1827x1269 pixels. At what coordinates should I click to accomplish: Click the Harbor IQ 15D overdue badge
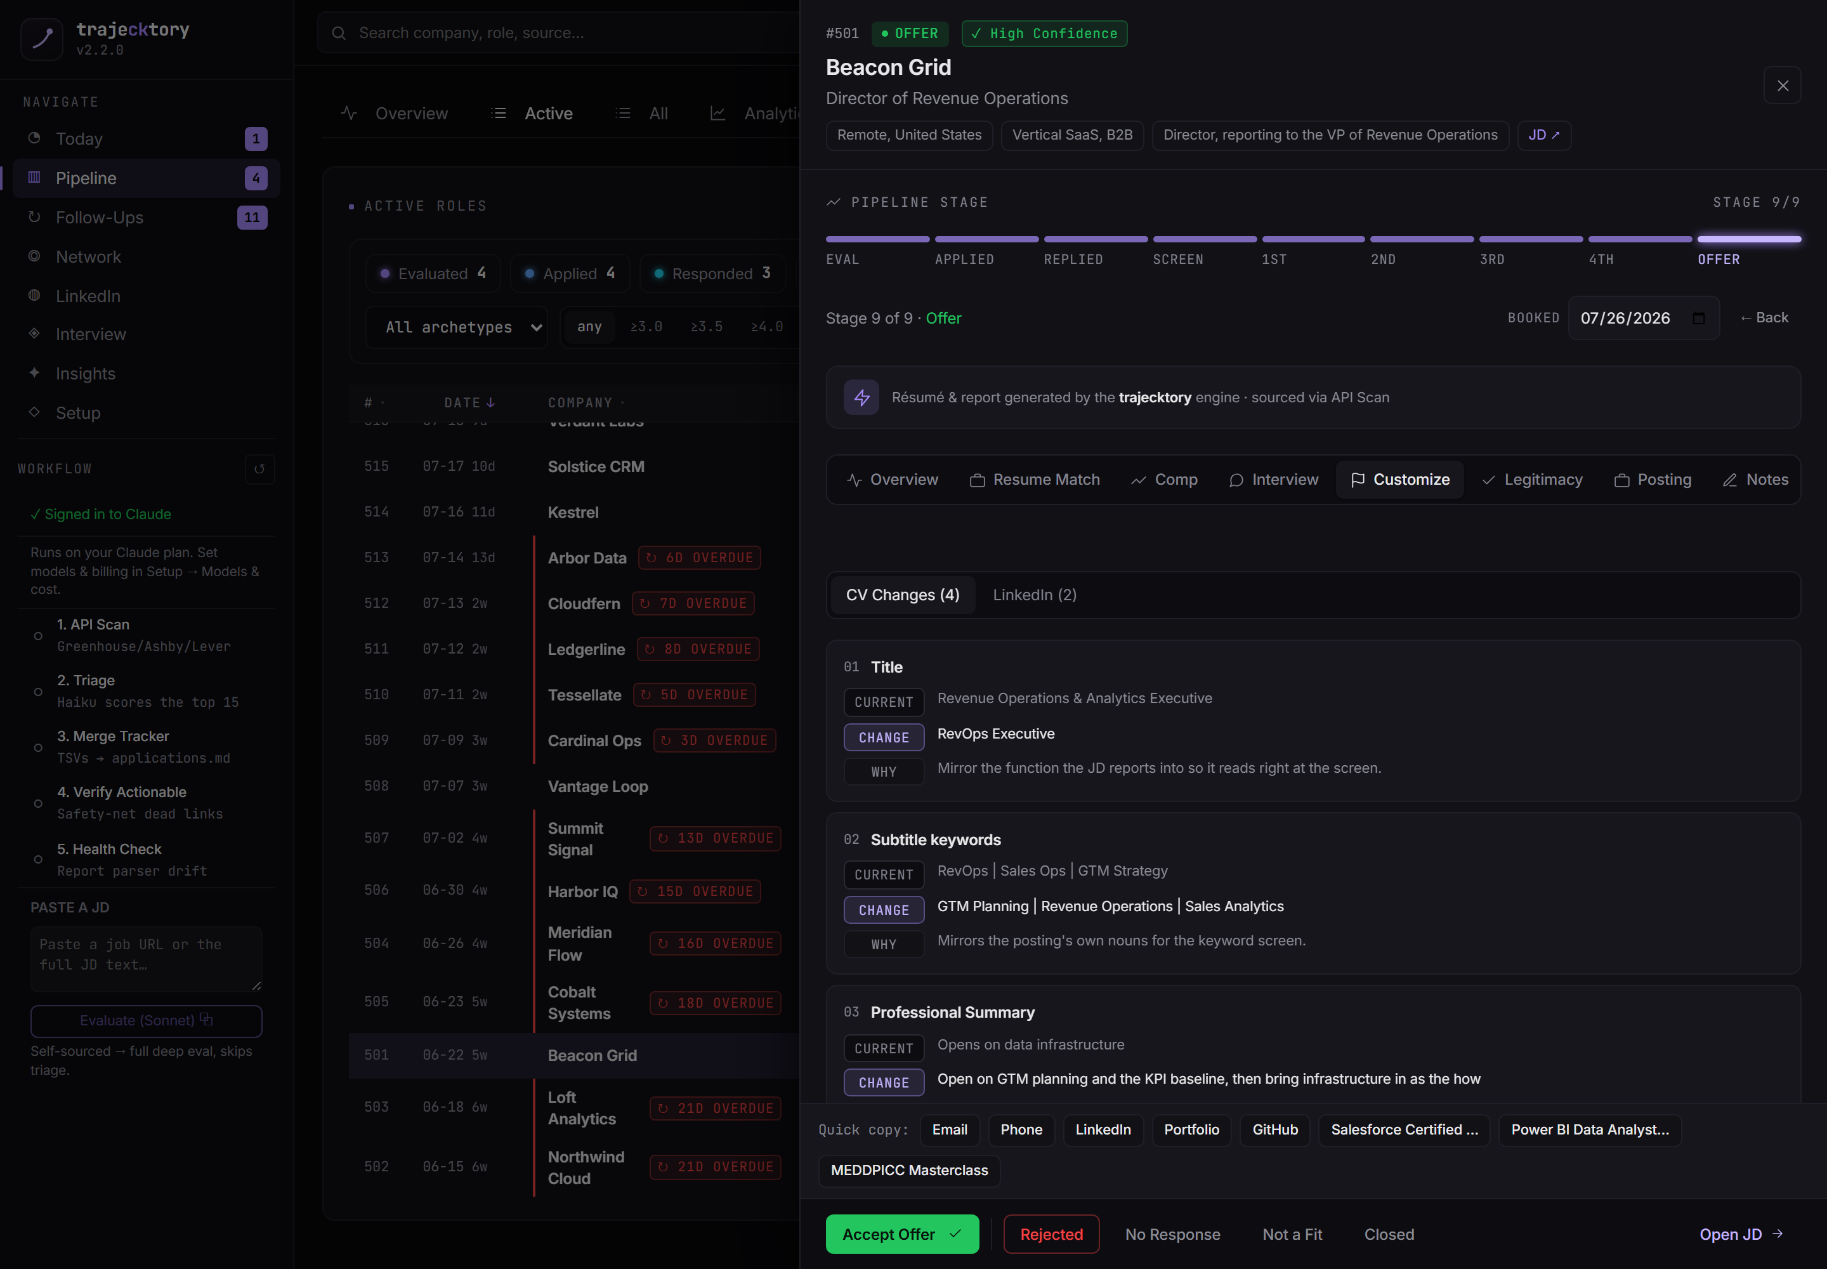[695, 892]
